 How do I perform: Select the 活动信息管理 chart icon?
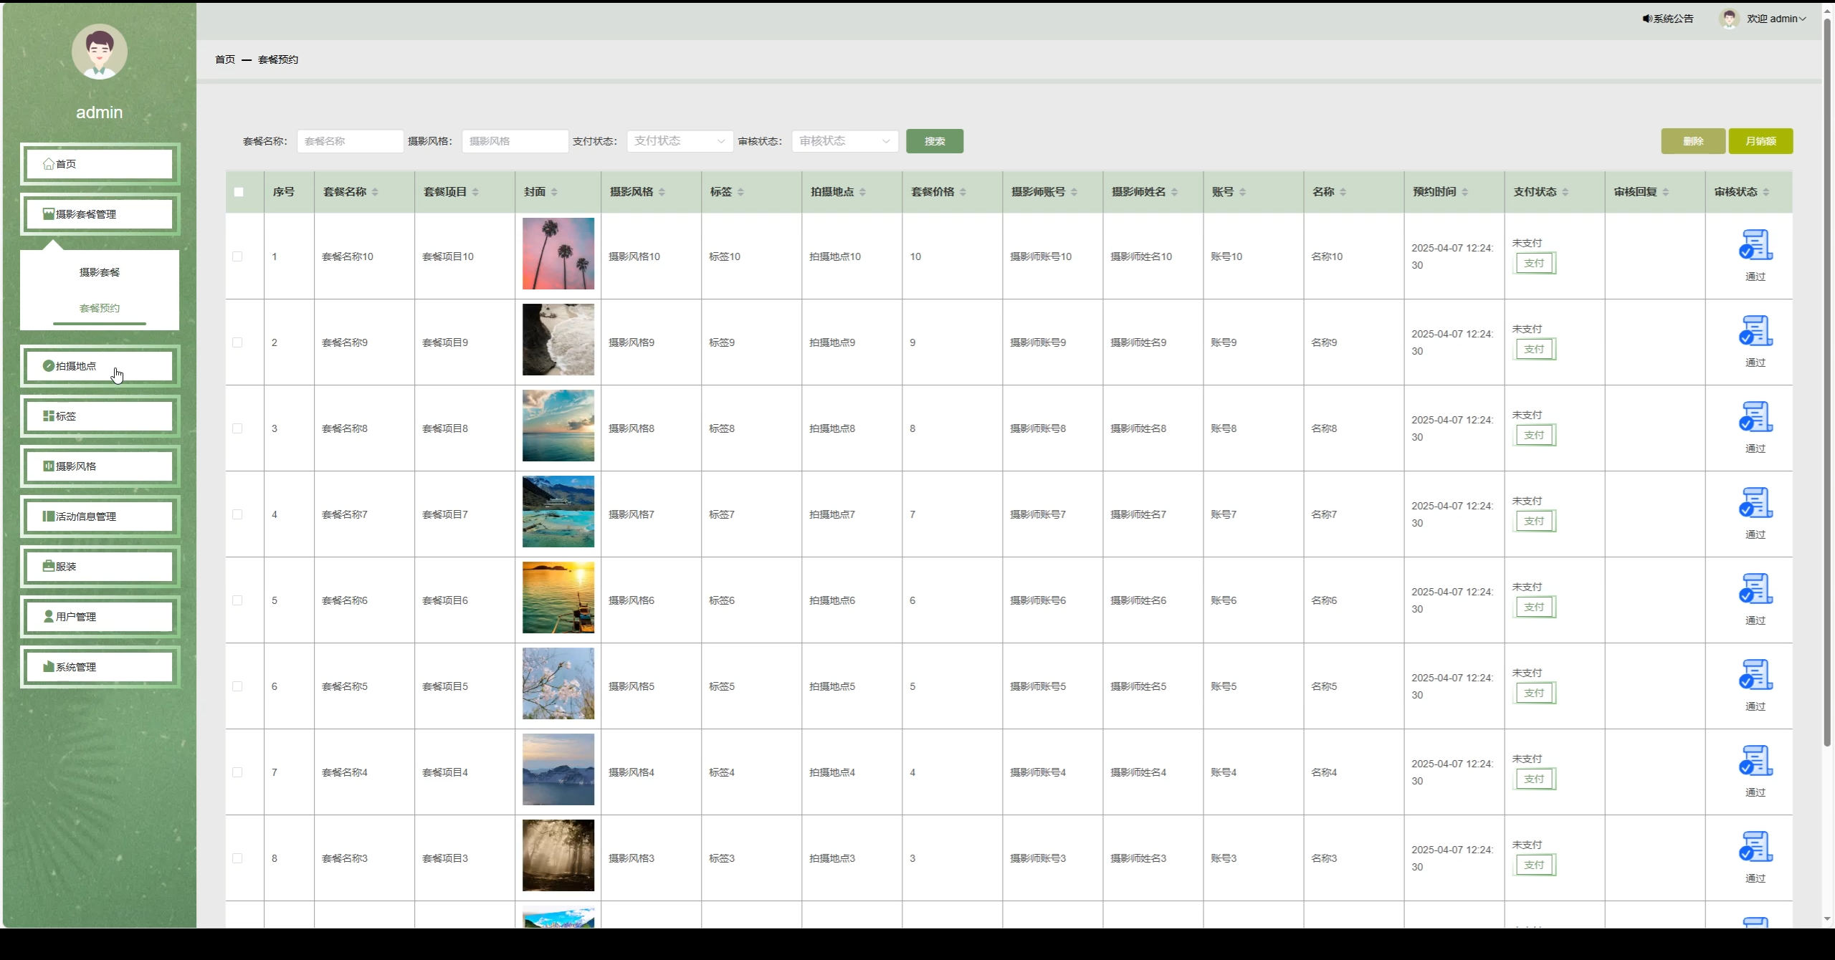[x=48, y=516]
